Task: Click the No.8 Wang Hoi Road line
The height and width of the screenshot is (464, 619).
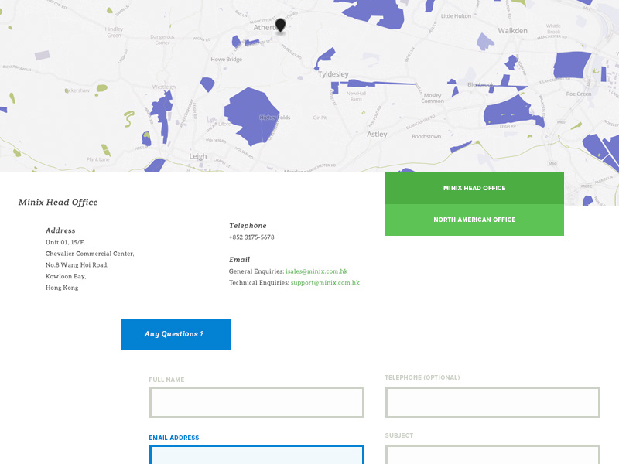Action: tap(77, 265)
